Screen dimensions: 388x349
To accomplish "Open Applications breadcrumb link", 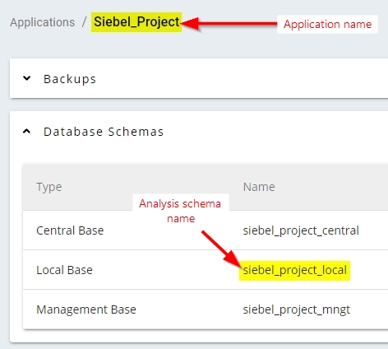I will [x=42, y=22].
